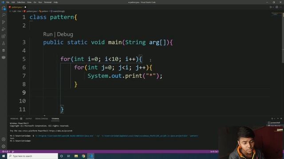
Task: Close the bottom panel with the X icon
Action: [x=281, y=119]
